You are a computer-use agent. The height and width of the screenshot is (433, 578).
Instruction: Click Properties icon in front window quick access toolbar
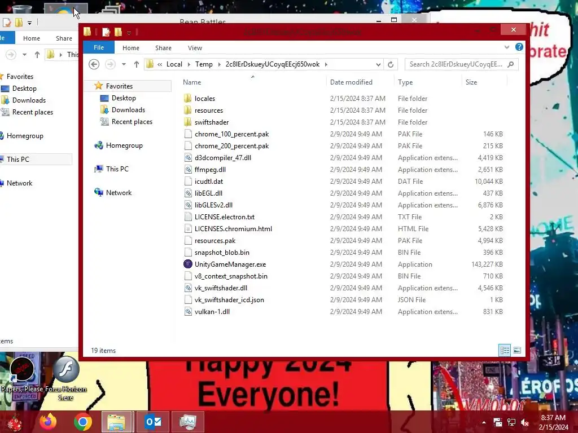[x=106, y=32]
